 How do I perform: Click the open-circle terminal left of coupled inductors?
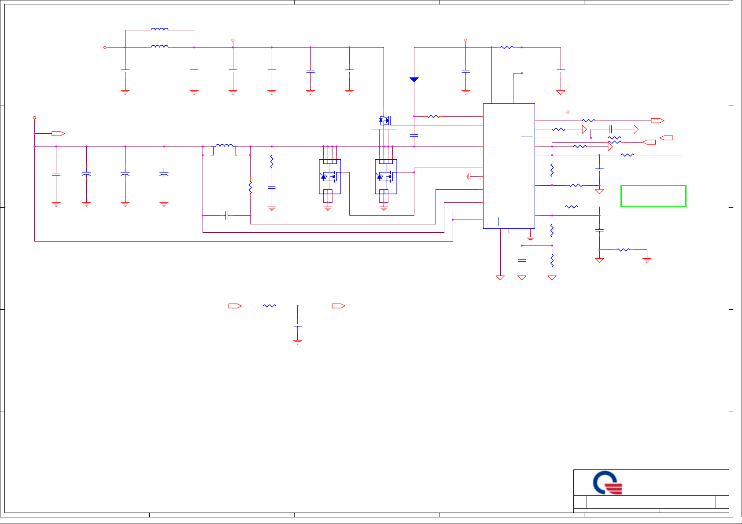(x=105, y=47)
